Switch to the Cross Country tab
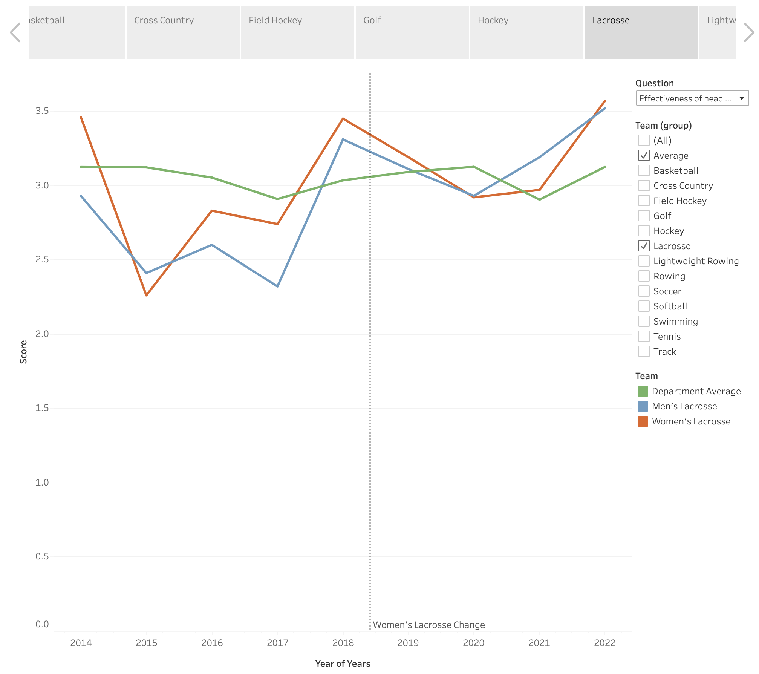 point(183,32)
